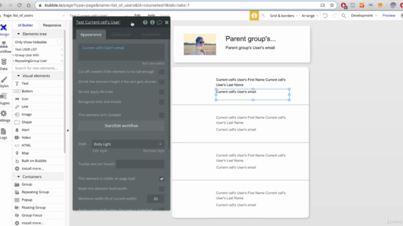Viewport: 403px width, 226px height.
Task: Open property editor info icon
Action: pos(152,23)
